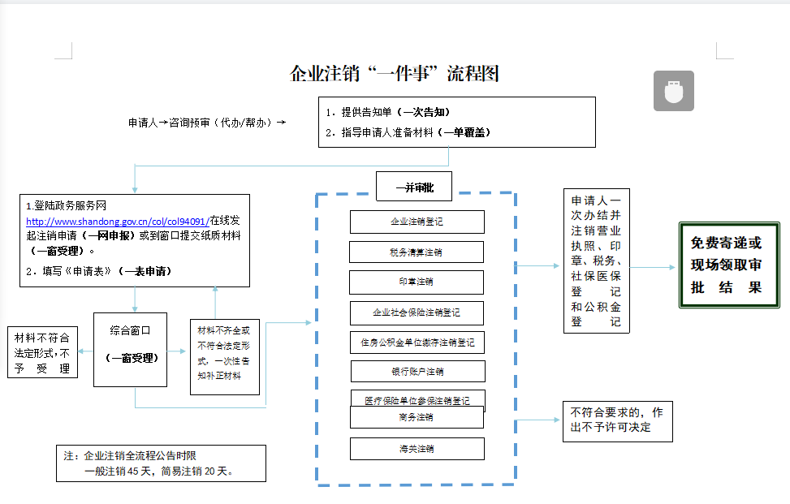Select the 不符合要求的 不予许可决定 box
This screenshot has height=504, width=790.
pyautogui.click(x=617, y=420)
